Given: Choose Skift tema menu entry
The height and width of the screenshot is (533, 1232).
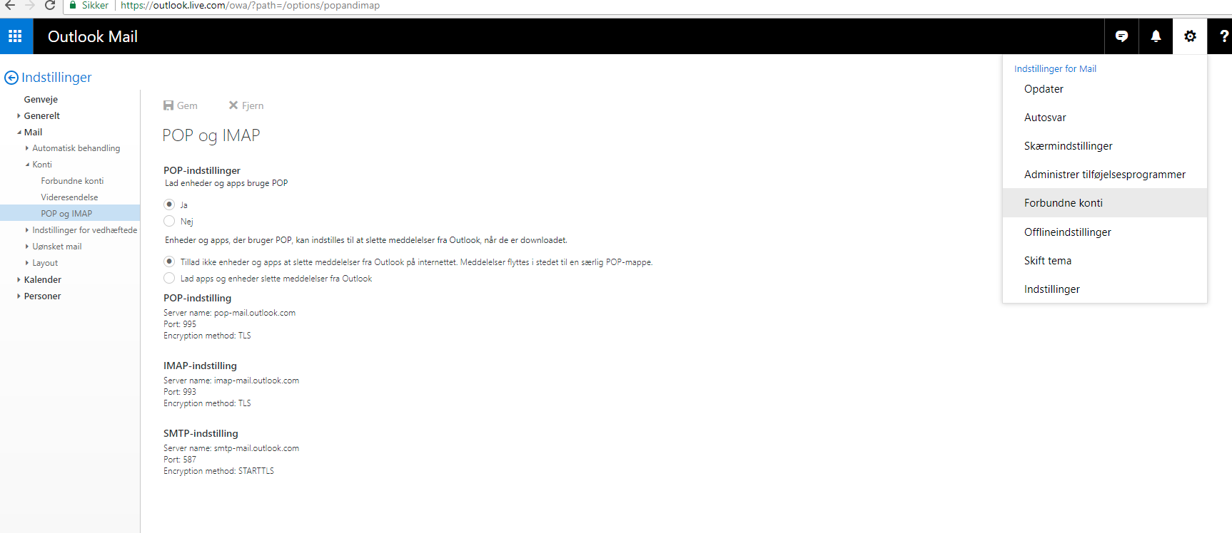Looking at the screenshot, I should [1105, 261].
